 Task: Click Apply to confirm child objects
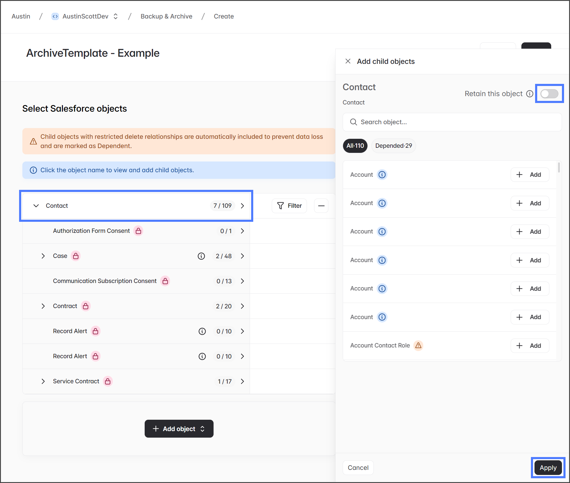(x=548, y=468)
